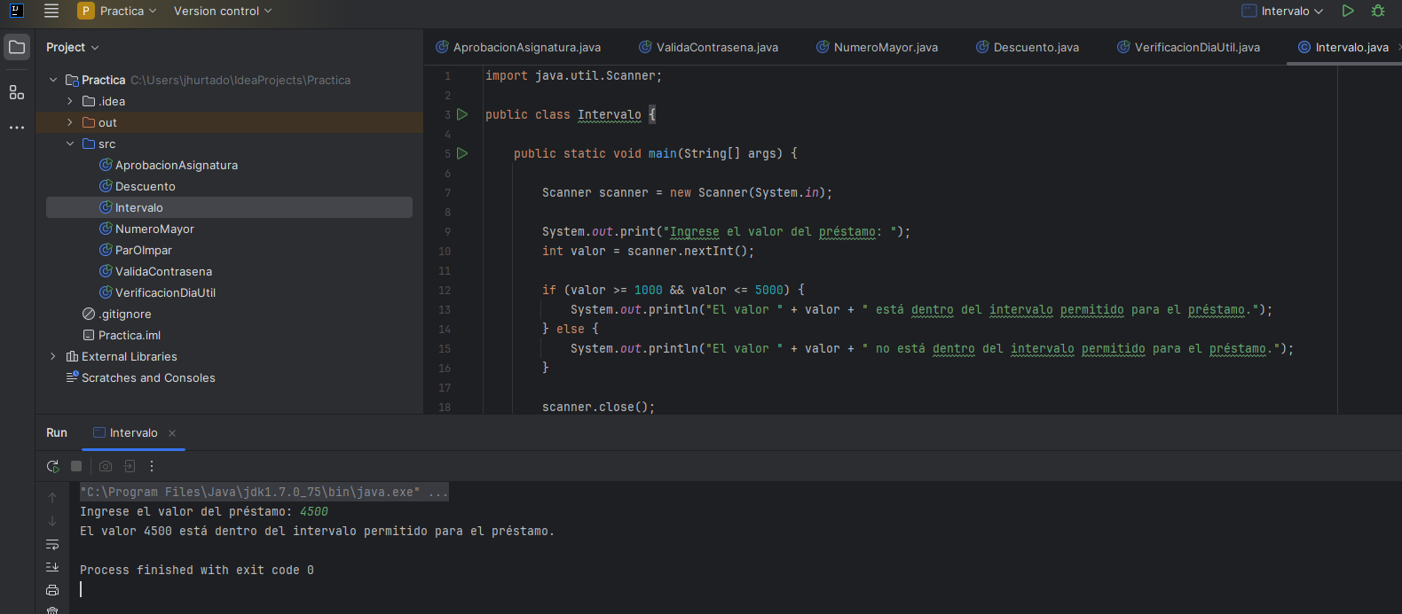Expand the out folder

point(70,122)
